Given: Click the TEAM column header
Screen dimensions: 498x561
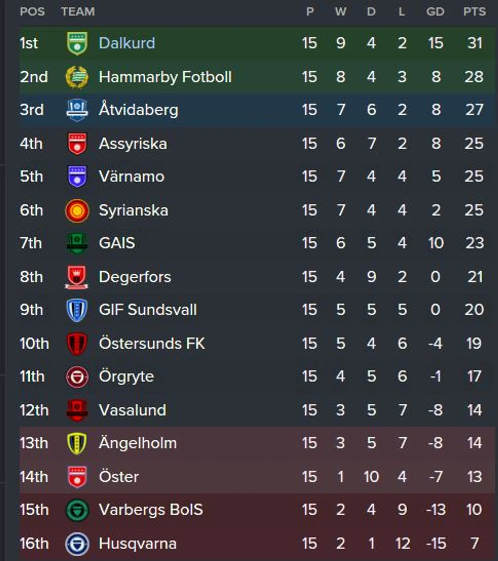Looking at the screenshot, I should [x=78, y=12].
